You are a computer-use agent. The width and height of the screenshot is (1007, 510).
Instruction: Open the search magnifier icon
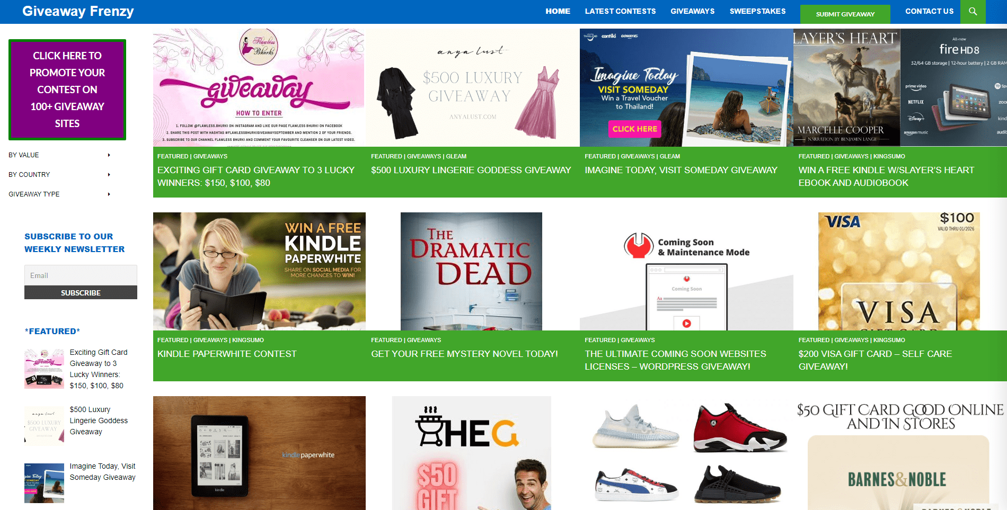tap(973, 11)
